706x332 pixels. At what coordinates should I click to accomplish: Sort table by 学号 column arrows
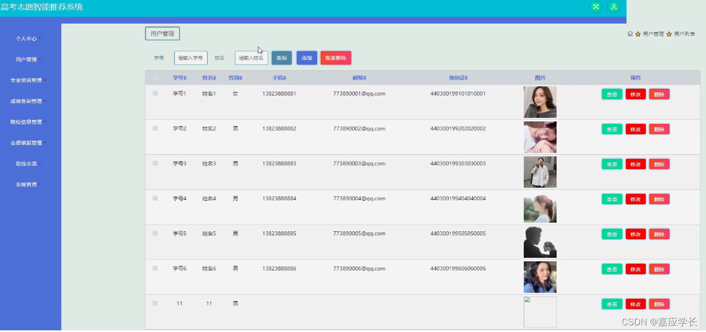coord(185,78)
